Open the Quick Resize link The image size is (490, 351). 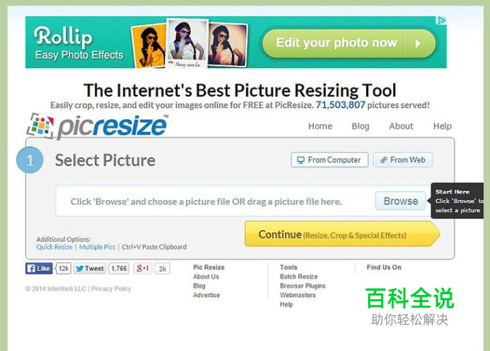pos(55,247)
